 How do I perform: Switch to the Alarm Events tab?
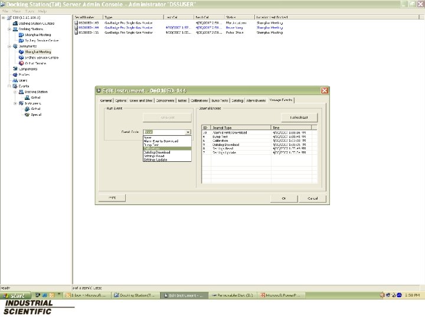(x=256, y=100)
